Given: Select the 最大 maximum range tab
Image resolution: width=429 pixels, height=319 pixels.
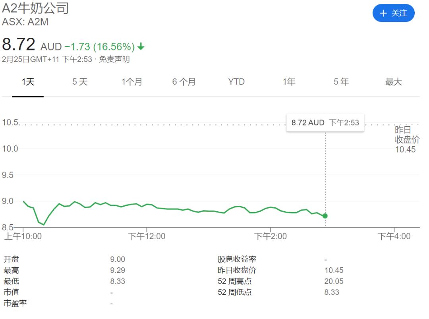Looking at the screenshot, I should (394, 81).
